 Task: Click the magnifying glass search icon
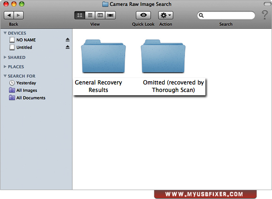pyautogui.click(x=201, y=15)
